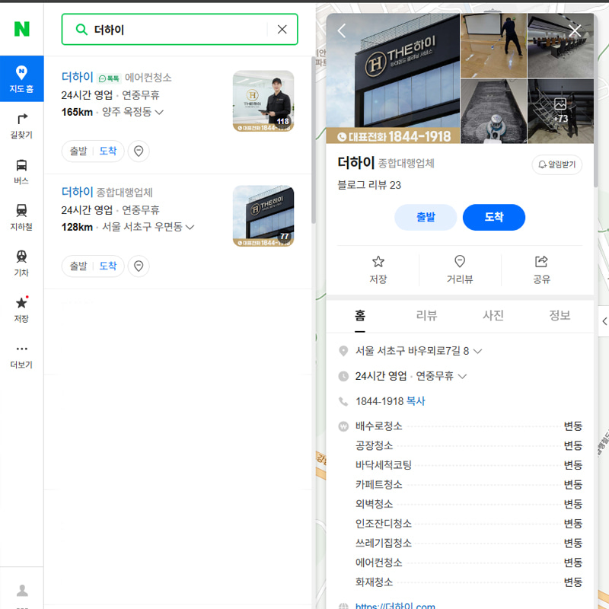The image size is (609, 609).
Task: Copy phone number with 복사 link
Action: point(416,401)
